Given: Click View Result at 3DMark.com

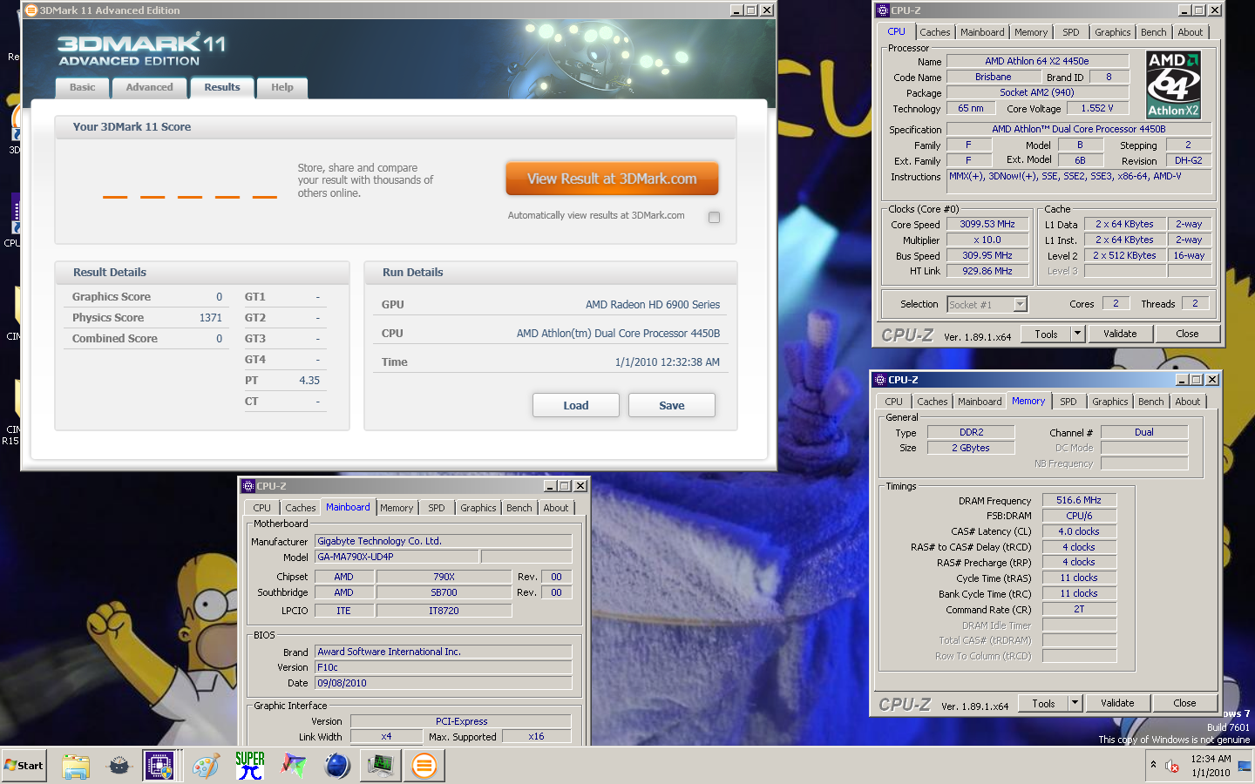Looking at the screenshot, I should tap(612, 179).
